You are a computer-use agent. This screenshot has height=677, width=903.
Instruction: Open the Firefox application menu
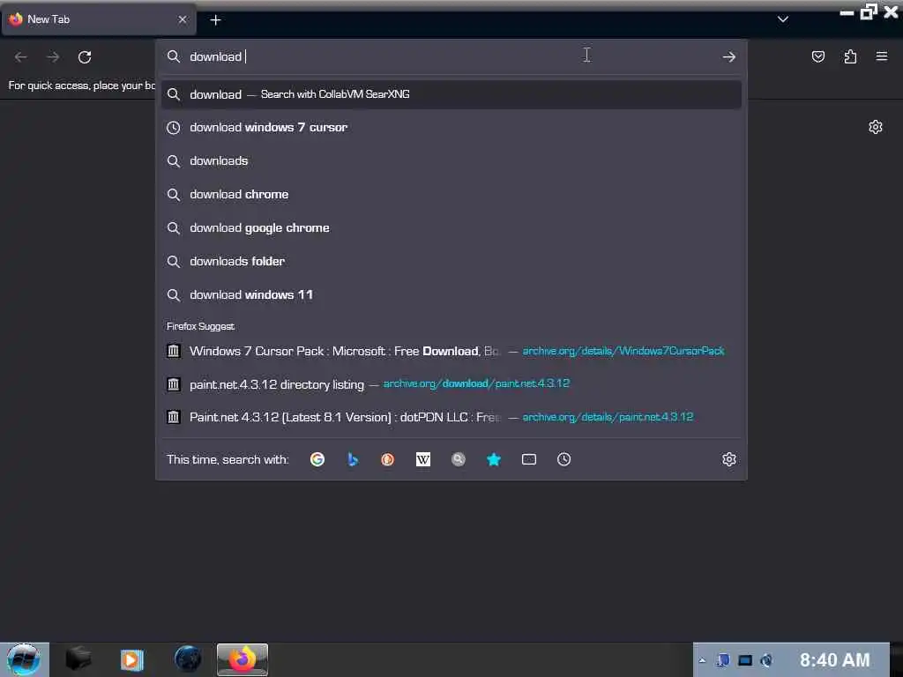pyautogui.click(x=881, y=56)
